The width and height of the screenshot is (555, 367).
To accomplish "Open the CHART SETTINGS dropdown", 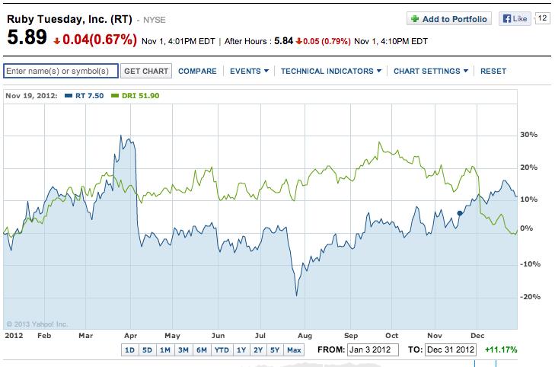I will coord(431,71).
